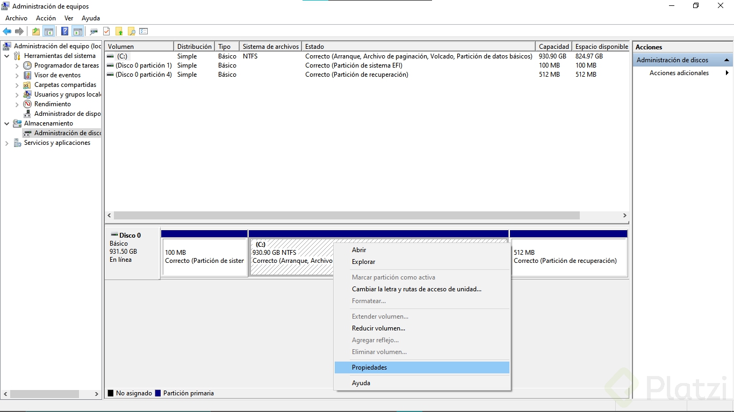Choose Abrir in the context menu
This screenshot has height=412, width=734.
point(422,250)
